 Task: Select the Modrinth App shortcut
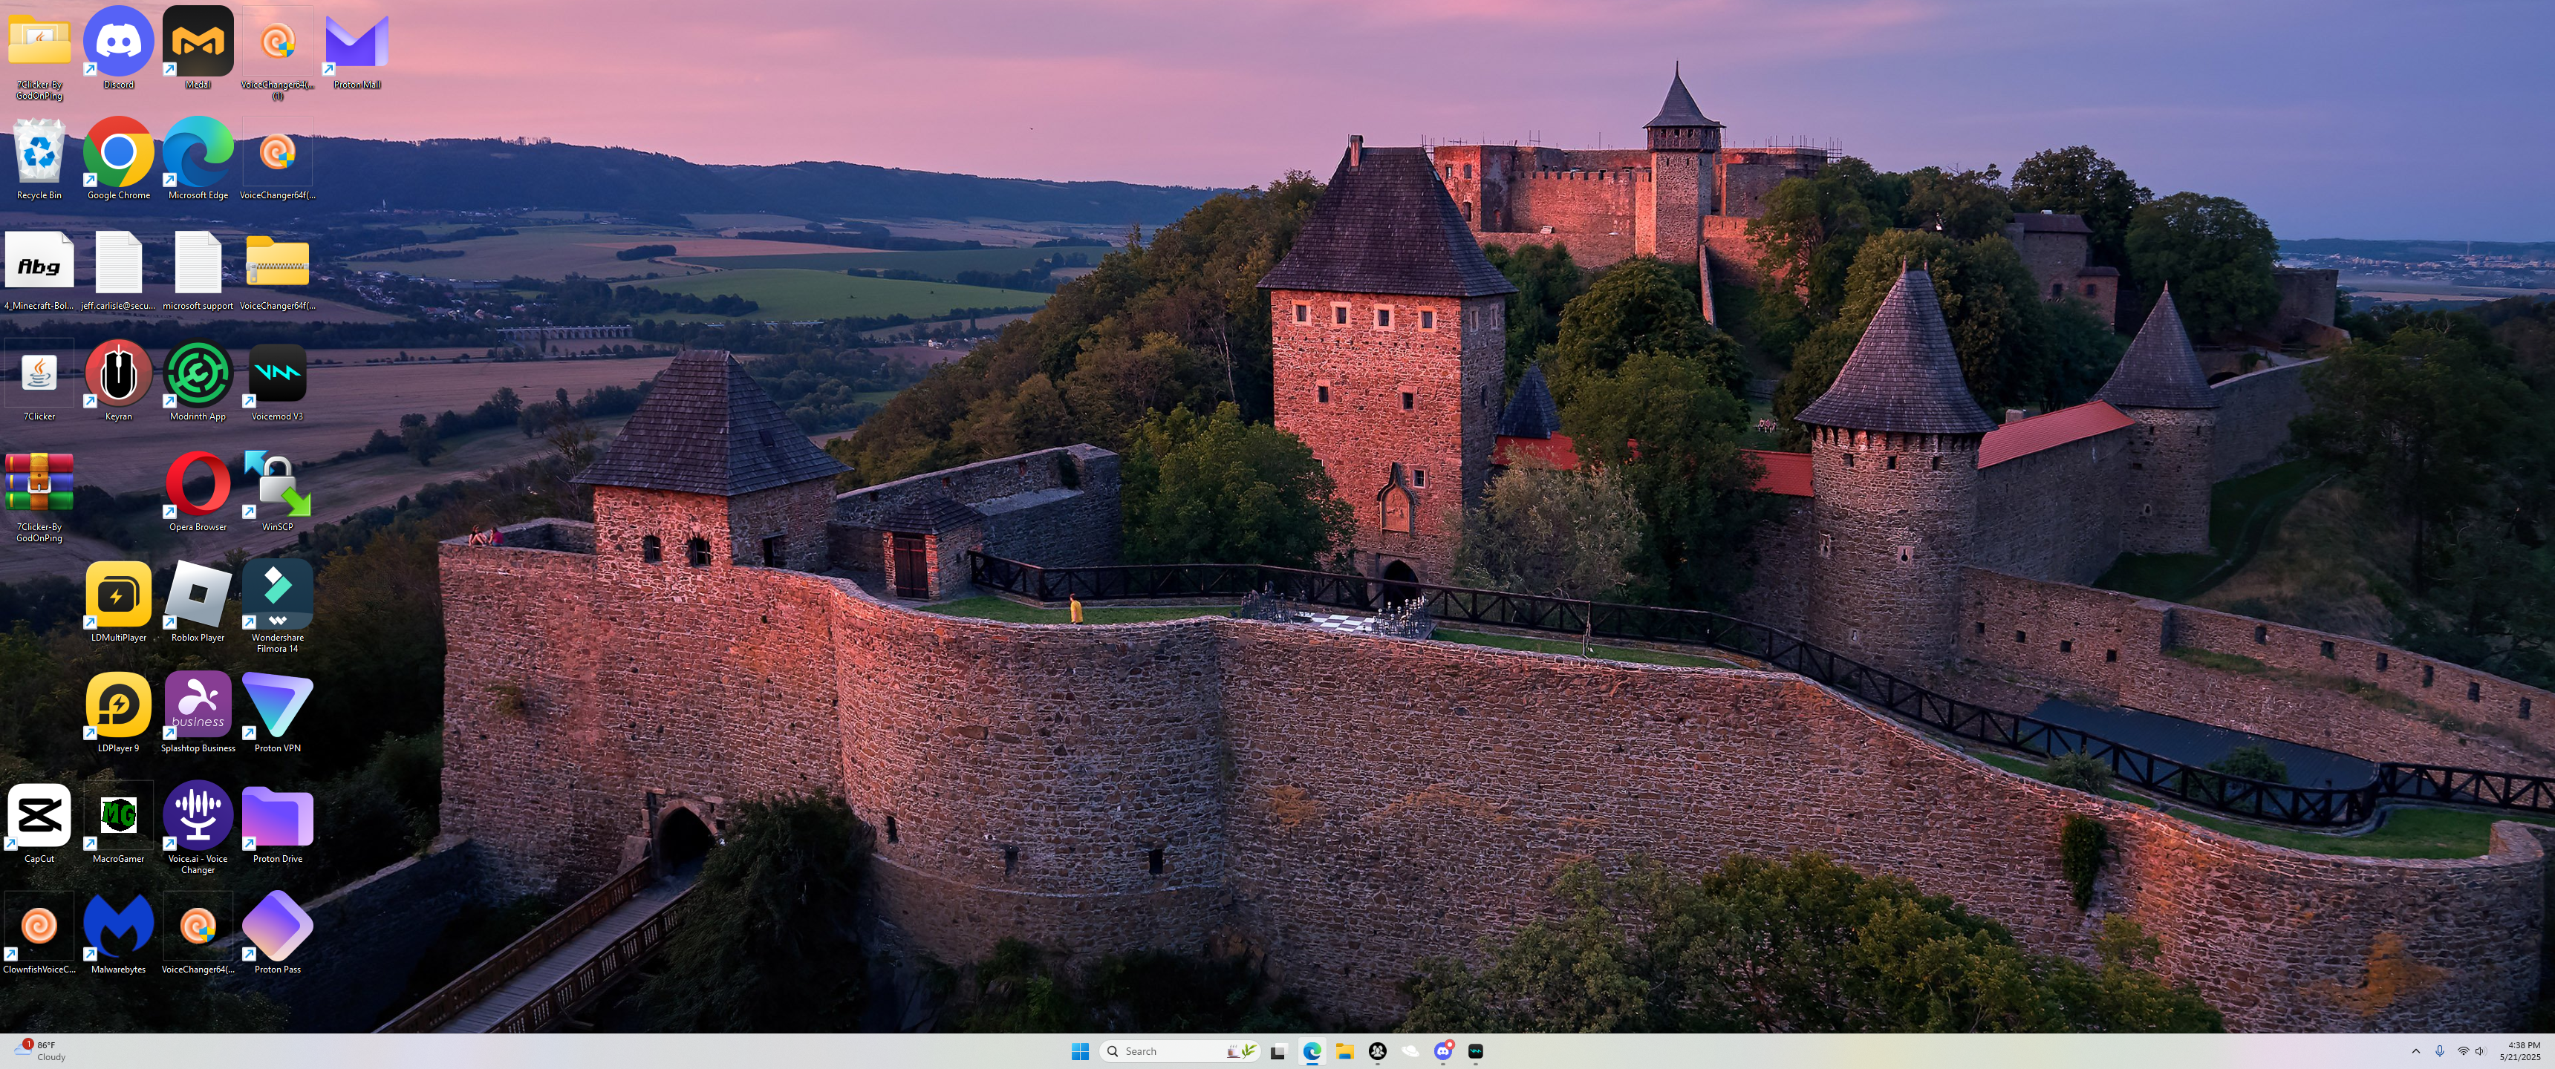(x=198, y=374)
